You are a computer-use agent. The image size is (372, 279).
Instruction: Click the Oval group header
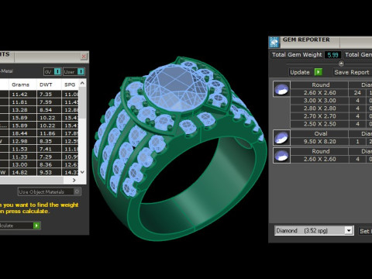click(321, 133)
